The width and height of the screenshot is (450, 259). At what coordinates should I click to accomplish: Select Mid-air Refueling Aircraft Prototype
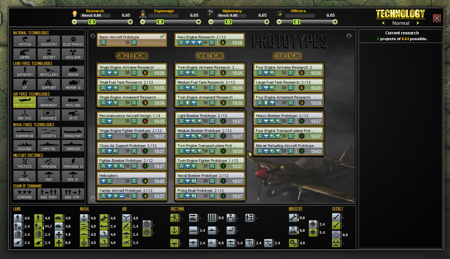pyautogui.click(x=288, y=148)
